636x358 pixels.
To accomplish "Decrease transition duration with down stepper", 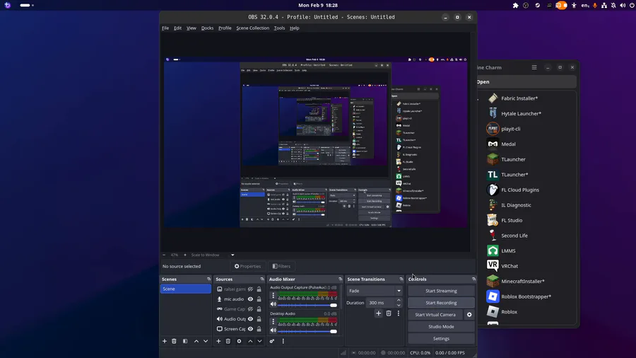I will 399,305.
